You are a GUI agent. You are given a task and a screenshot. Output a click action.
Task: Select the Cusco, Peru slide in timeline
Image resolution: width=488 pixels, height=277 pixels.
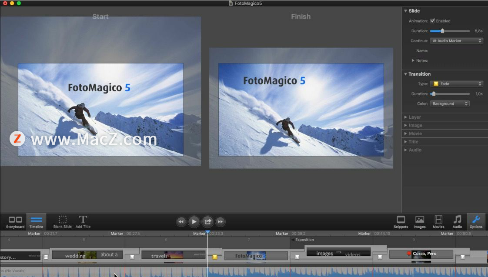click(x=421, y=254)
